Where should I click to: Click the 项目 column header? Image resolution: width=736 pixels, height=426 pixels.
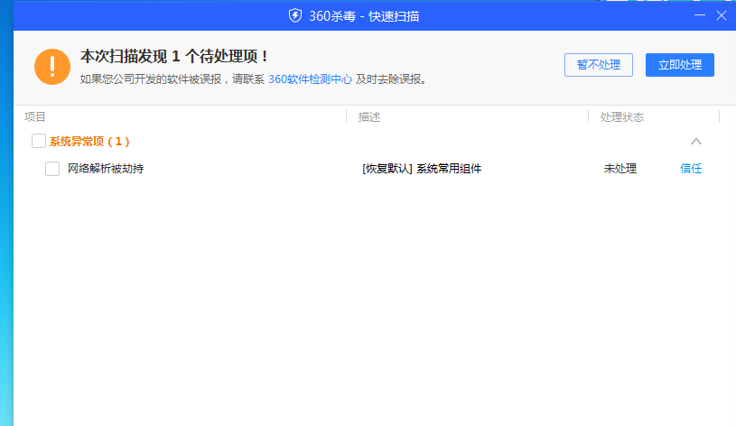[35, 117]
